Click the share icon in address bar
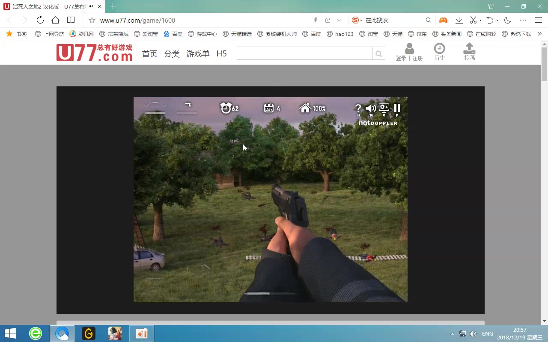Viewport: 548px width, 342px height. point(328,20)
